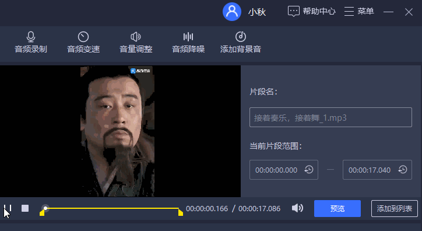The width and height of the screenshot is (422, 231).
Task: Stop playback with the square stop button
Action: (x=25, y=208)
